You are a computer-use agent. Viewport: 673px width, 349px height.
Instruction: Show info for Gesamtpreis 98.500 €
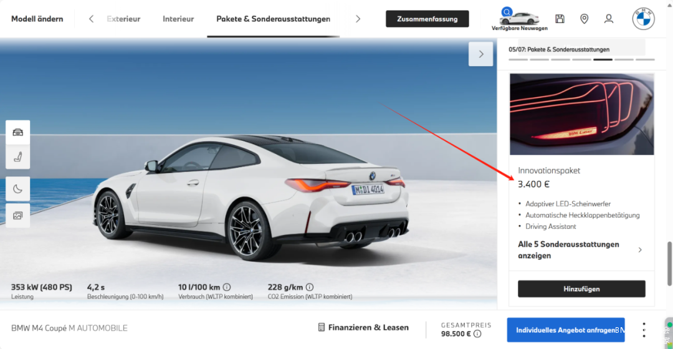coord(477,334)
